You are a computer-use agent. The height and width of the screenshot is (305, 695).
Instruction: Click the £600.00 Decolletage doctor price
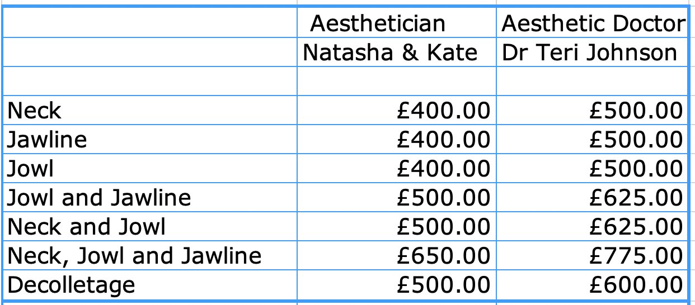[x=636, y=285]
